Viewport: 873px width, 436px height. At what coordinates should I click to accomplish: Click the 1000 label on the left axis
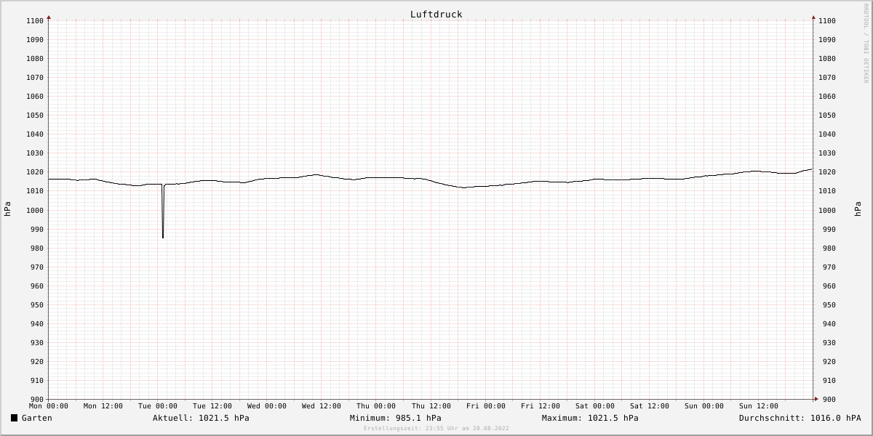[36, 210]
